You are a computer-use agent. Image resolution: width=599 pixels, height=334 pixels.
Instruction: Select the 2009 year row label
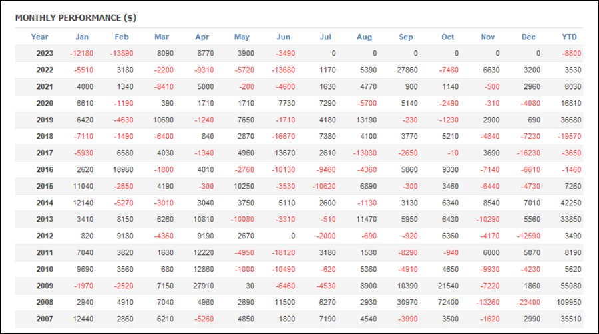pyautogui.click(x=45, y=286)
